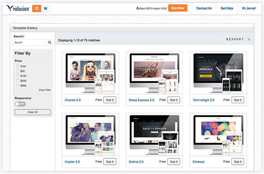The height and width of the screenshot is (174, 264).
Task: Open Contact Us in top navigation
Action: 204,8
